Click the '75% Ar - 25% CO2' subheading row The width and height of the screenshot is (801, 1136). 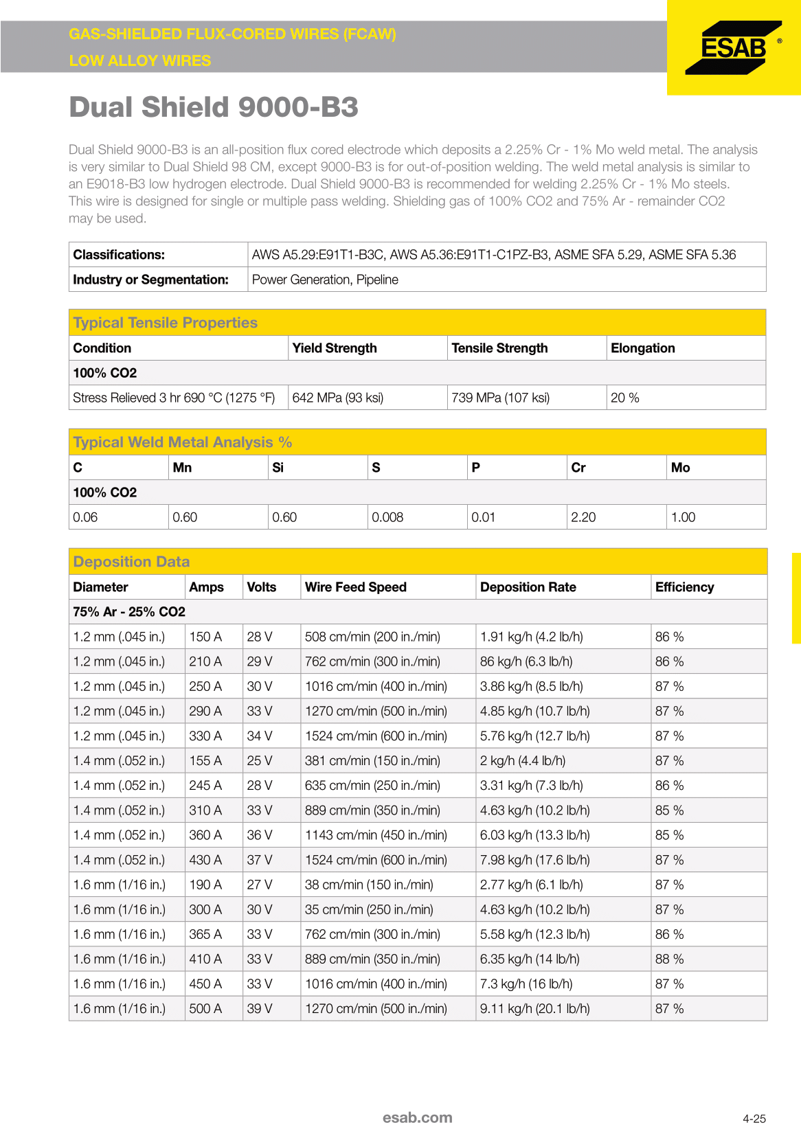click(x=418, y=612)
